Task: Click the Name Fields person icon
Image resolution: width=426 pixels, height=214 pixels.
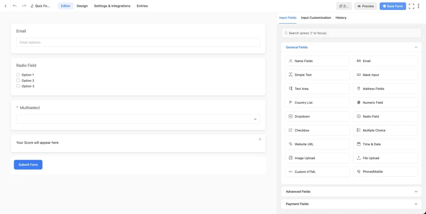Action: coord(290,61)
